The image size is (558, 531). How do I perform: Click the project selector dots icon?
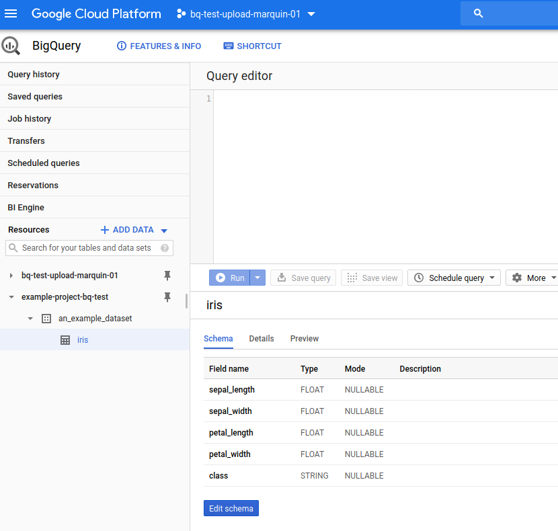click(181, 14)
